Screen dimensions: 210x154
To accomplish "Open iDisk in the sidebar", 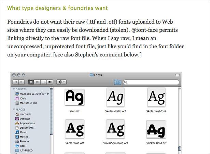I will 21,99.
